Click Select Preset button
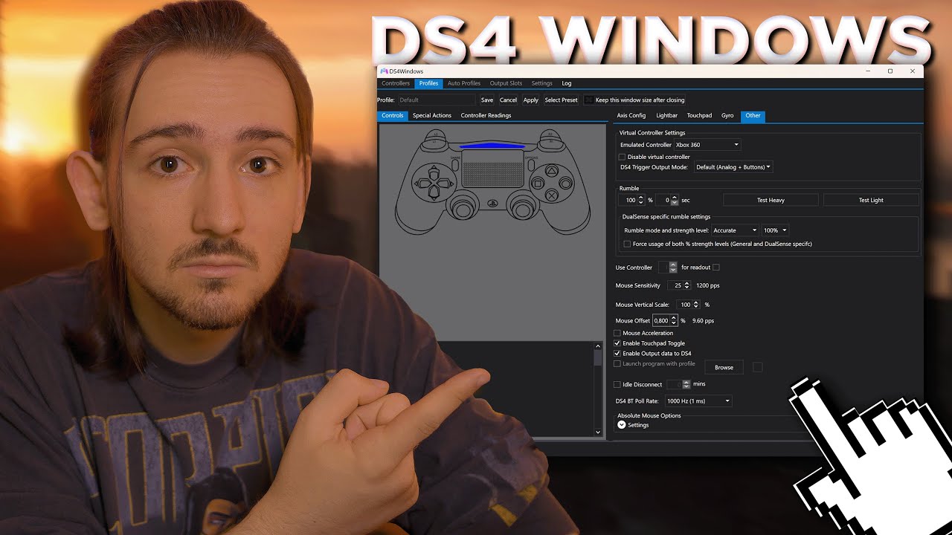This screenshot has width=952, height=535. click(562, 100)
